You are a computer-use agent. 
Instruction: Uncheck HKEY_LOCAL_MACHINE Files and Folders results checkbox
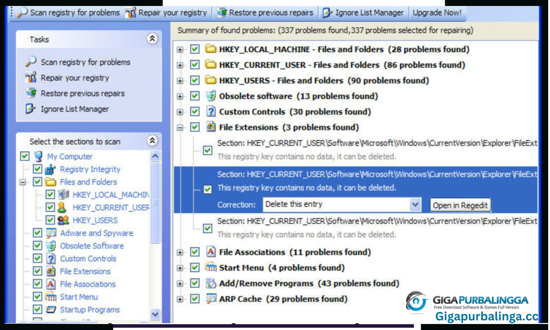[x=195, y=49]
